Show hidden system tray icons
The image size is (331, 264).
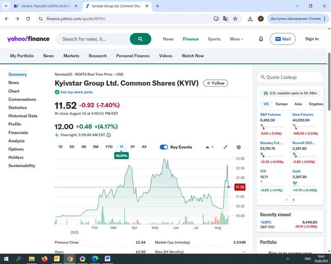point(288,259)
